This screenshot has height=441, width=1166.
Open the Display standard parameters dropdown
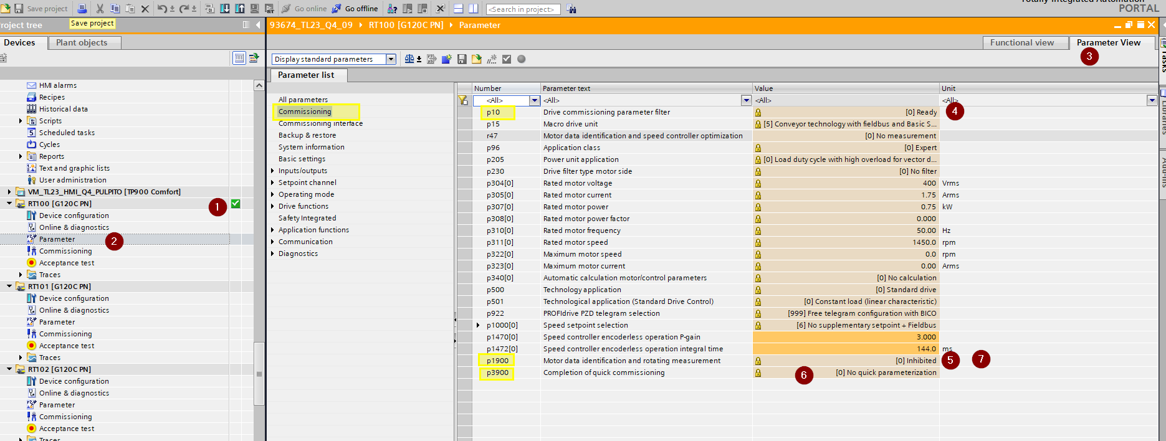point(391,59)
